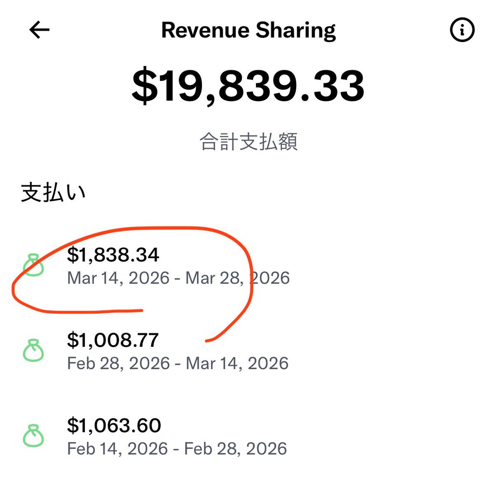This screenshot has width=497, height=499.
Task: Go back using the left arrow
Action: point(39,30)
